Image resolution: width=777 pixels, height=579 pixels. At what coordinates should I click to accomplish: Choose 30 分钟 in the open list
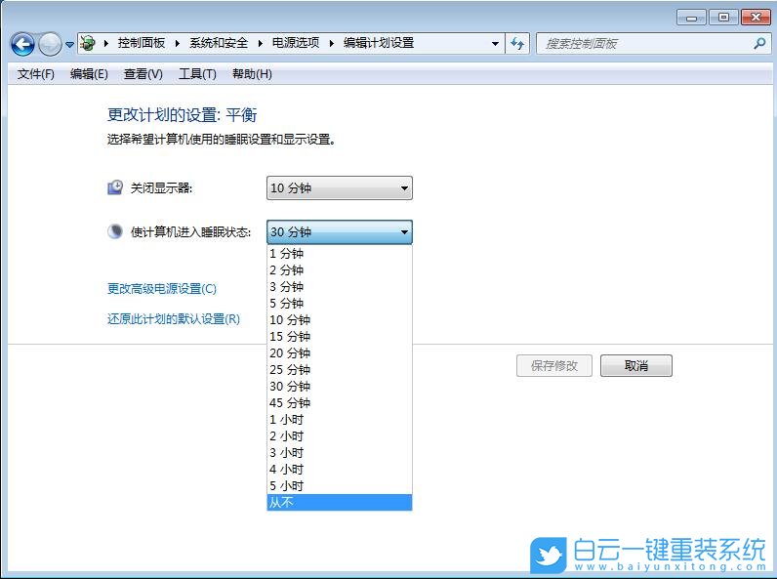tap(340, 387)
